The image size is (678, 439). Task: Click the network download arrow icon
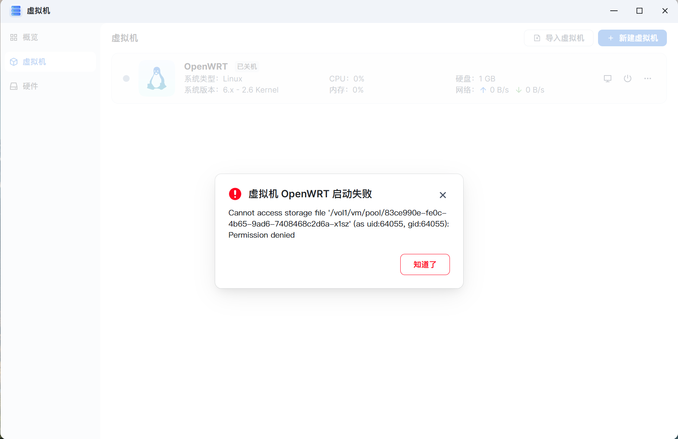(519, 90)
